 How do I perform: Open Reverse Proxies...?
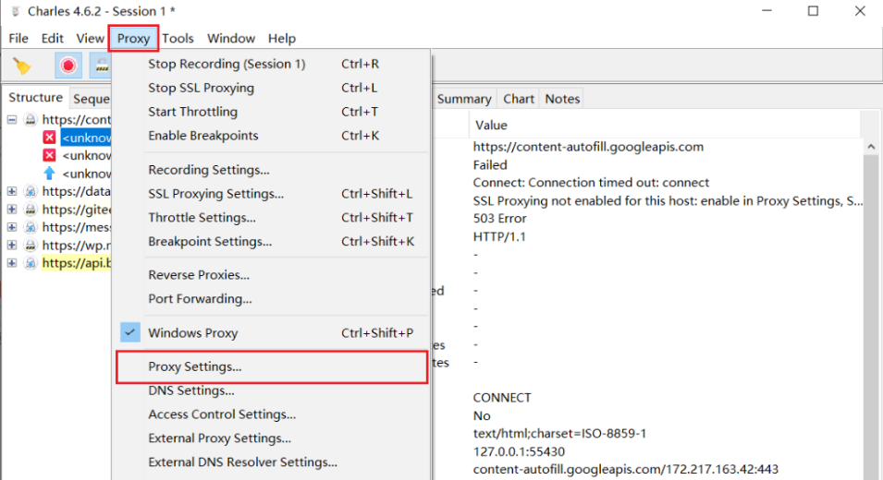tap(271, 275)
